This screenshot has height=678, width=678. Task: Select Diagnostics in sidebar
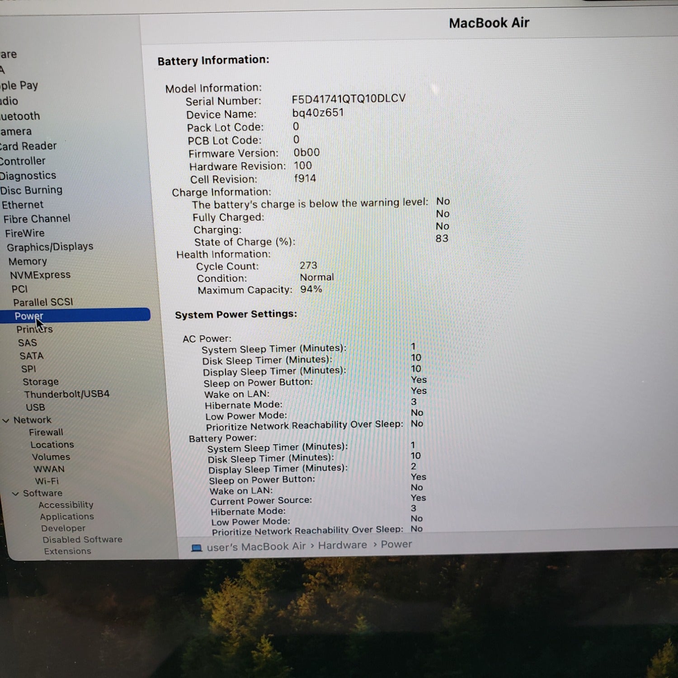coord(28,175)
